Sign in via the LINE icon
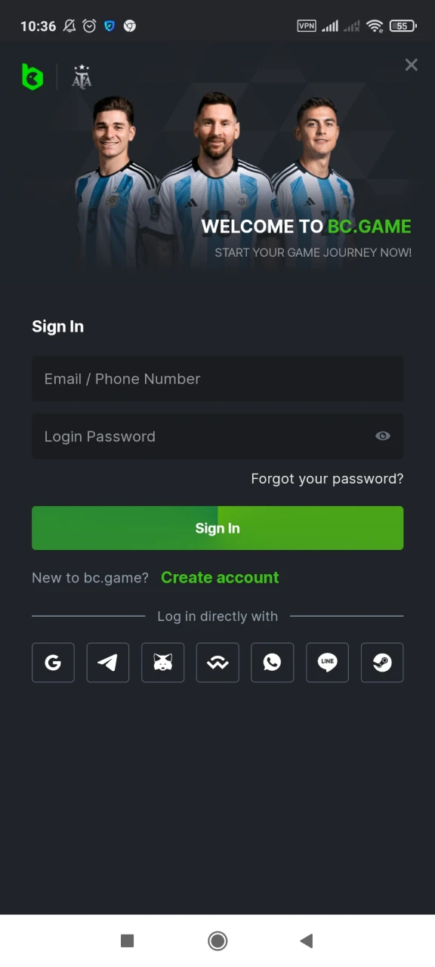 [327, 663]
